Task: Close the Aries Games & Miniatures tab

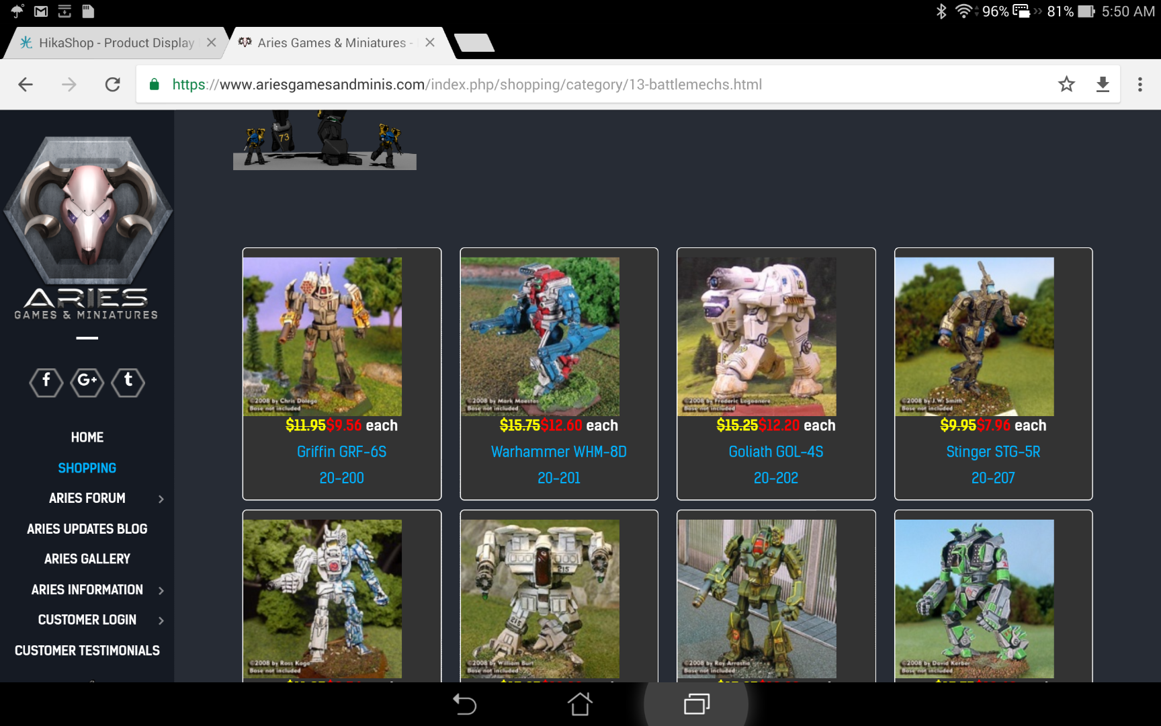Action: tap(430, 42)
